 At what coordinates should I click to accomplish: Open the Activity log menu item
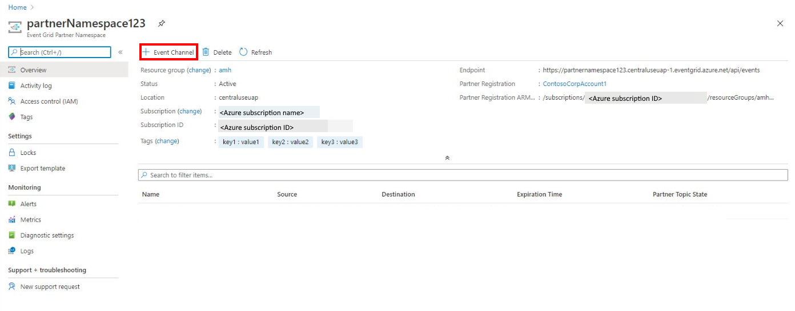click(64, 85)
